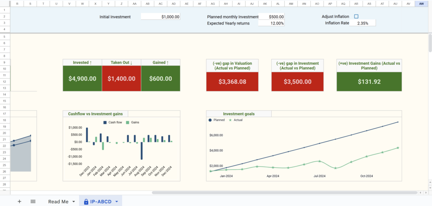
Task: Click the $6,000.00 axis label
Action: click(216, 135)
